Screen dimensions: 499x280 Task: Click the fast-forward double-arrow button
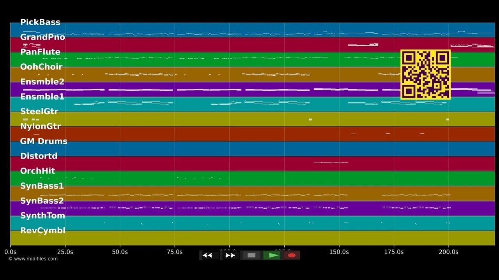click(x=230, y=255)
